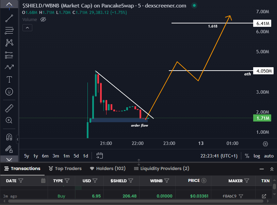The width and height of the screenshot is (277, 205).
Task: Click the vertical table scrollbar thumb
Action: coord(274,186)
